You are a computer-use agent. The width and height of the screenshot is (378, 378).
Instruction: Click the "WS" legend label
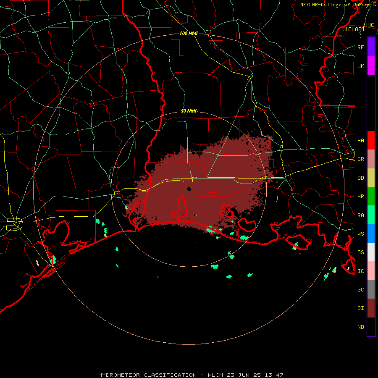pos(360,234)
